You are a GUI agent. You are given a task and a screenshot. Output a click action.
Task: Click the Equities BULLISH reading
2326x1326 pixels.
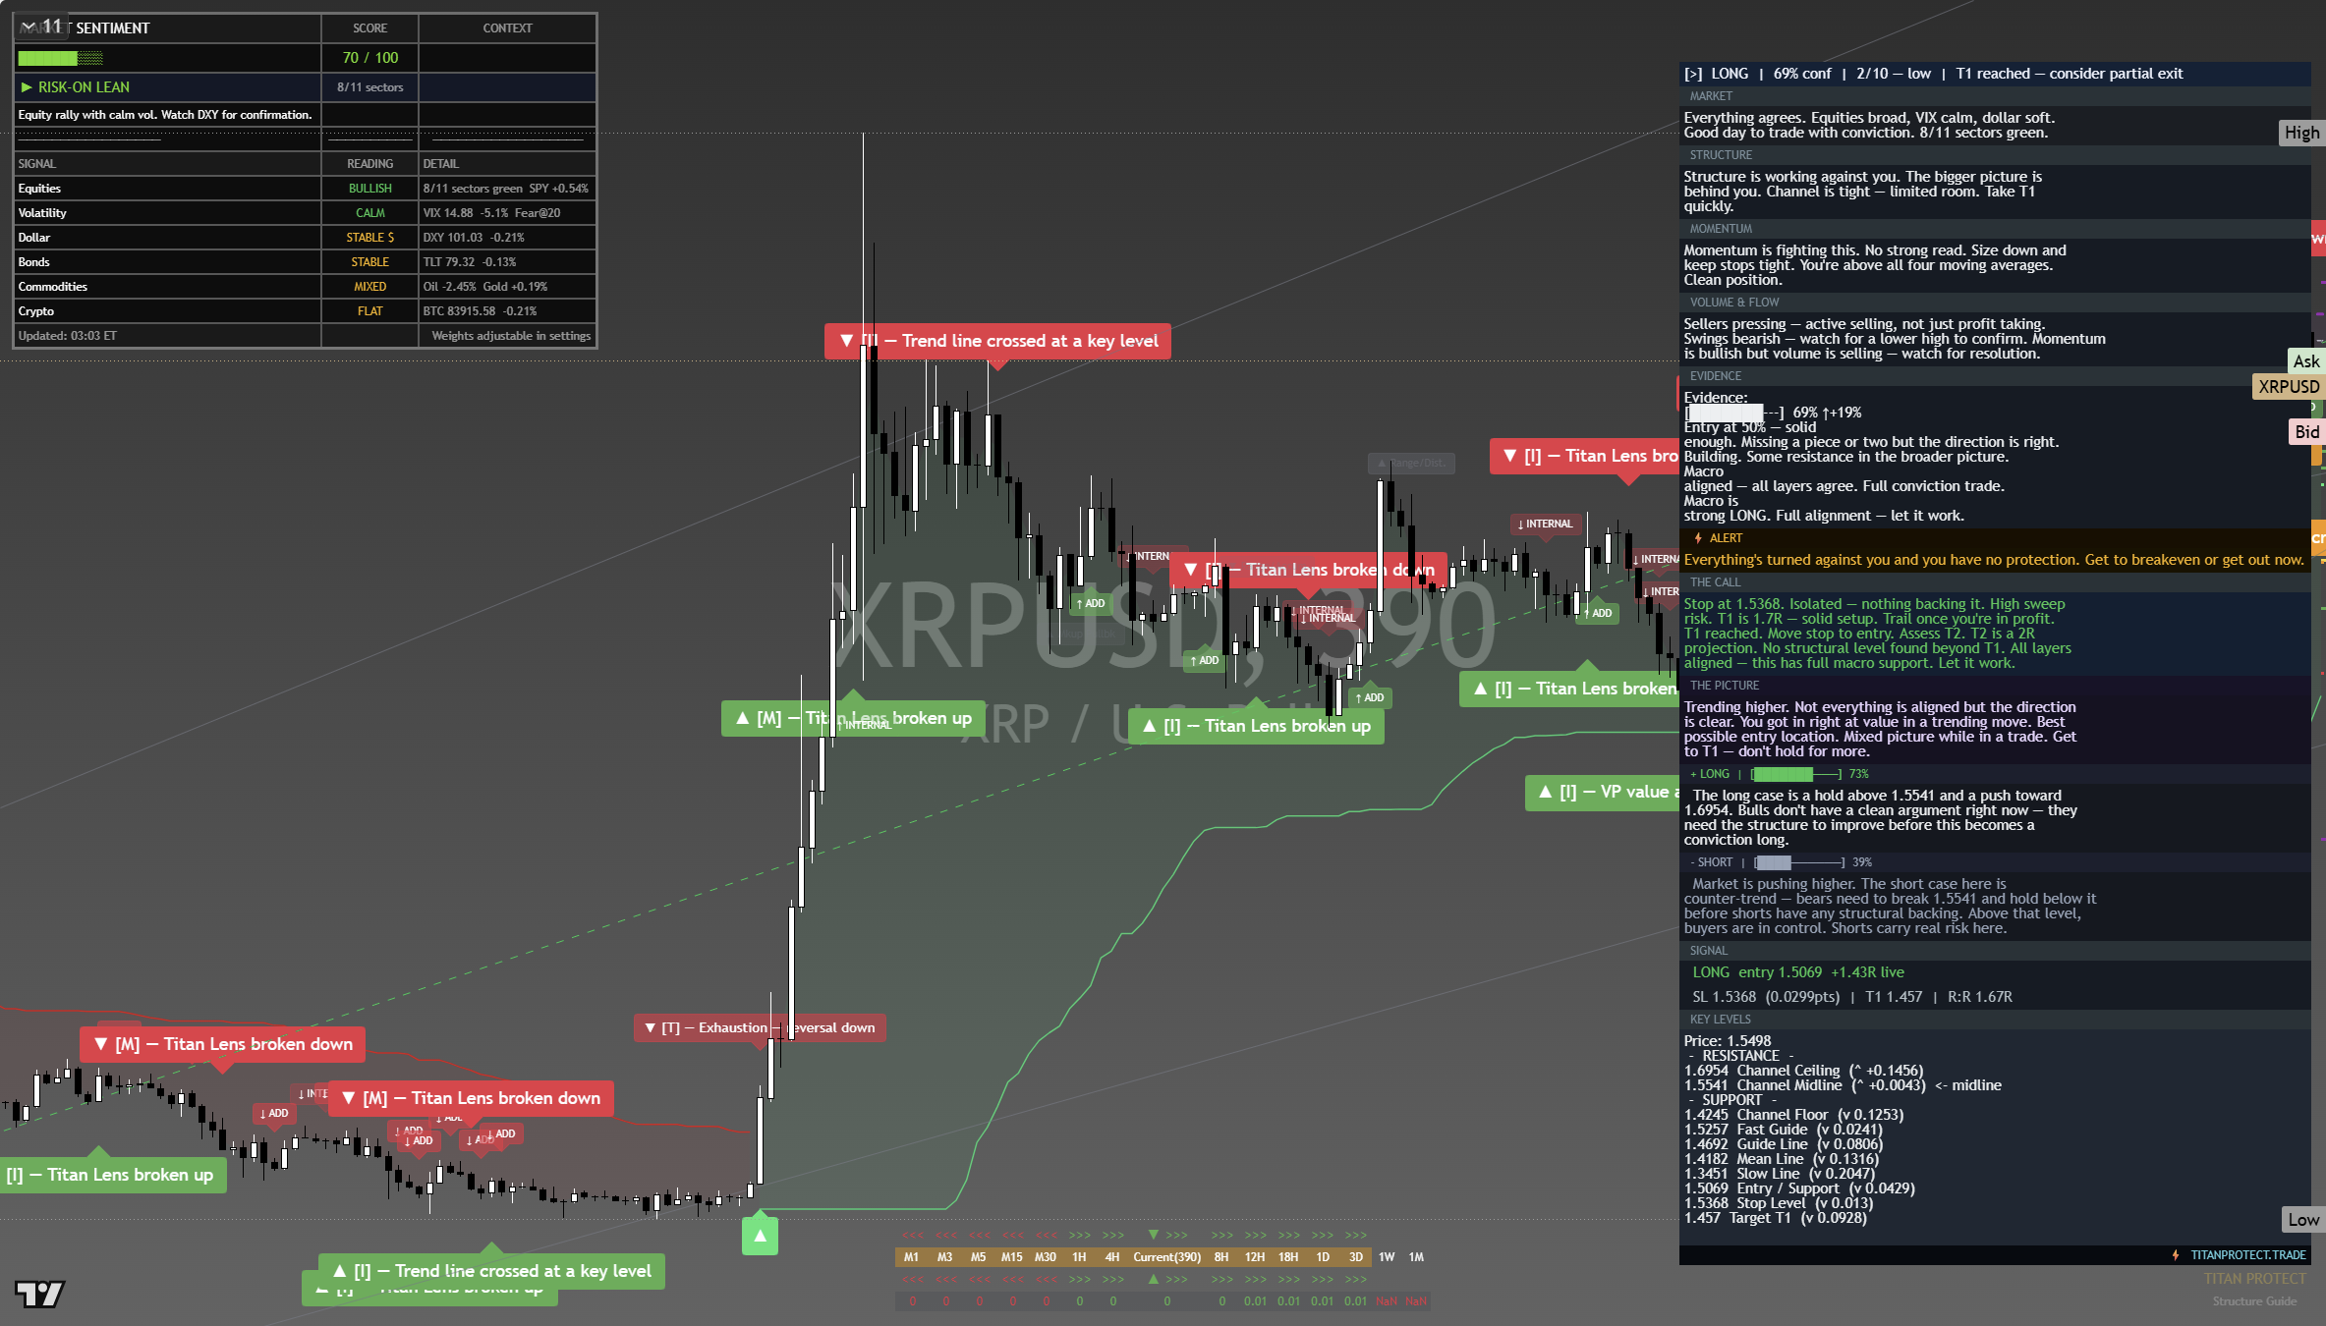point(369,189)
